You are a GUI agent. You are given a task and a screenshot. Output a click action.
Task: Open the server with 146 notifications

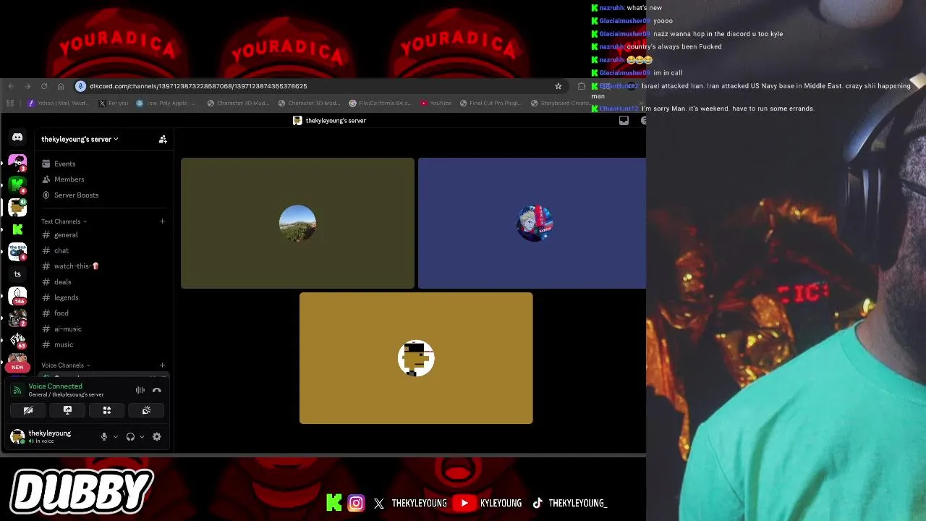click(17, 296)
